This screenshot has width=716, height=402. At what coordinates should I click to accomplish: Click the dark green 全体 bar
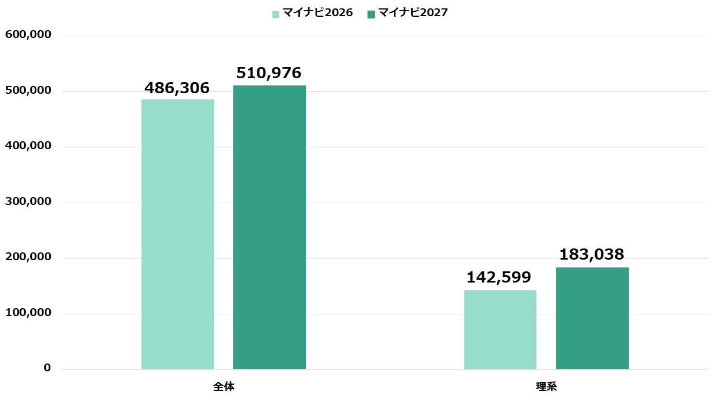click(x=270, y=227)
